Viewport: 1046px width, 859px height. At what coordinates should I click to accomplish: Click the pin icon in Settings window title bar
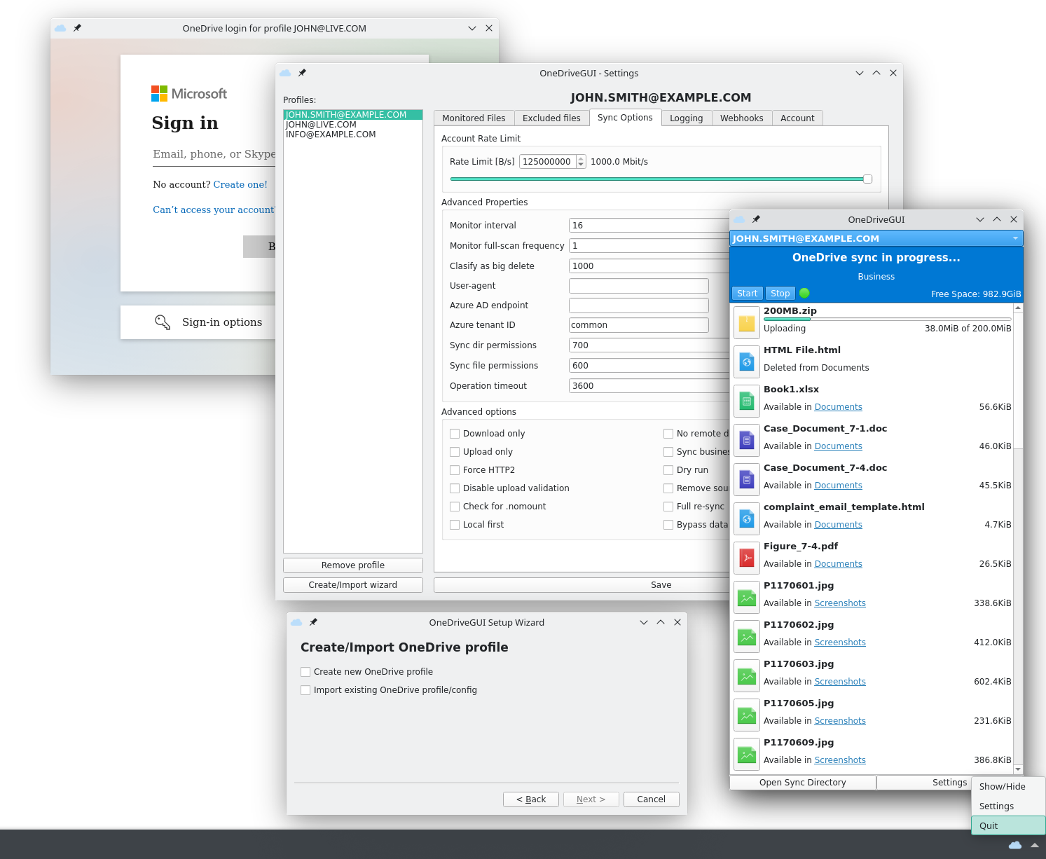coord(302,73)
